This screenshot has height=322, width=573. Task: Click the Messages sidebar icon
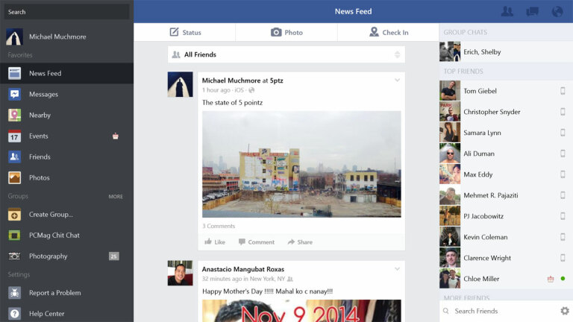click(15, 94)
